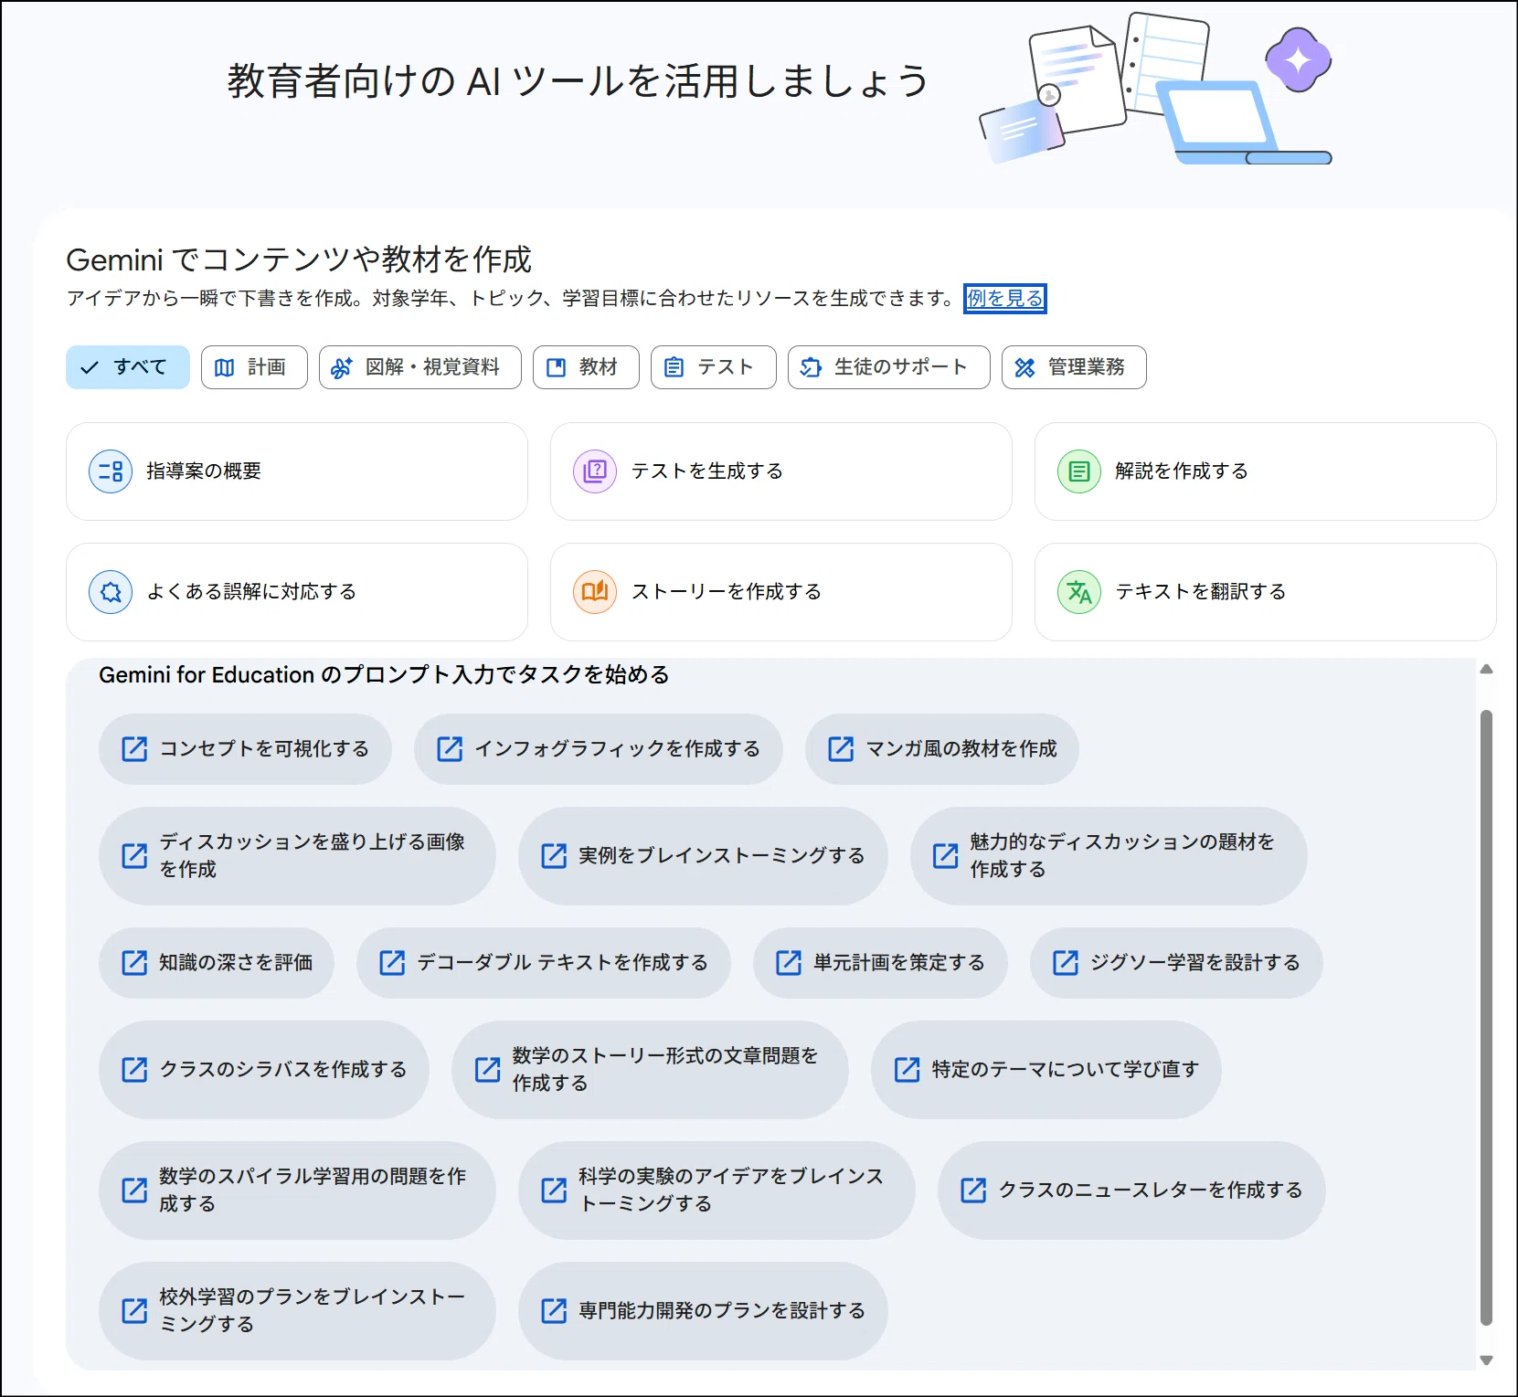
Task: Click the external-link icon on クラスのニュースレターを作成する
Action: coord(973,1191)
